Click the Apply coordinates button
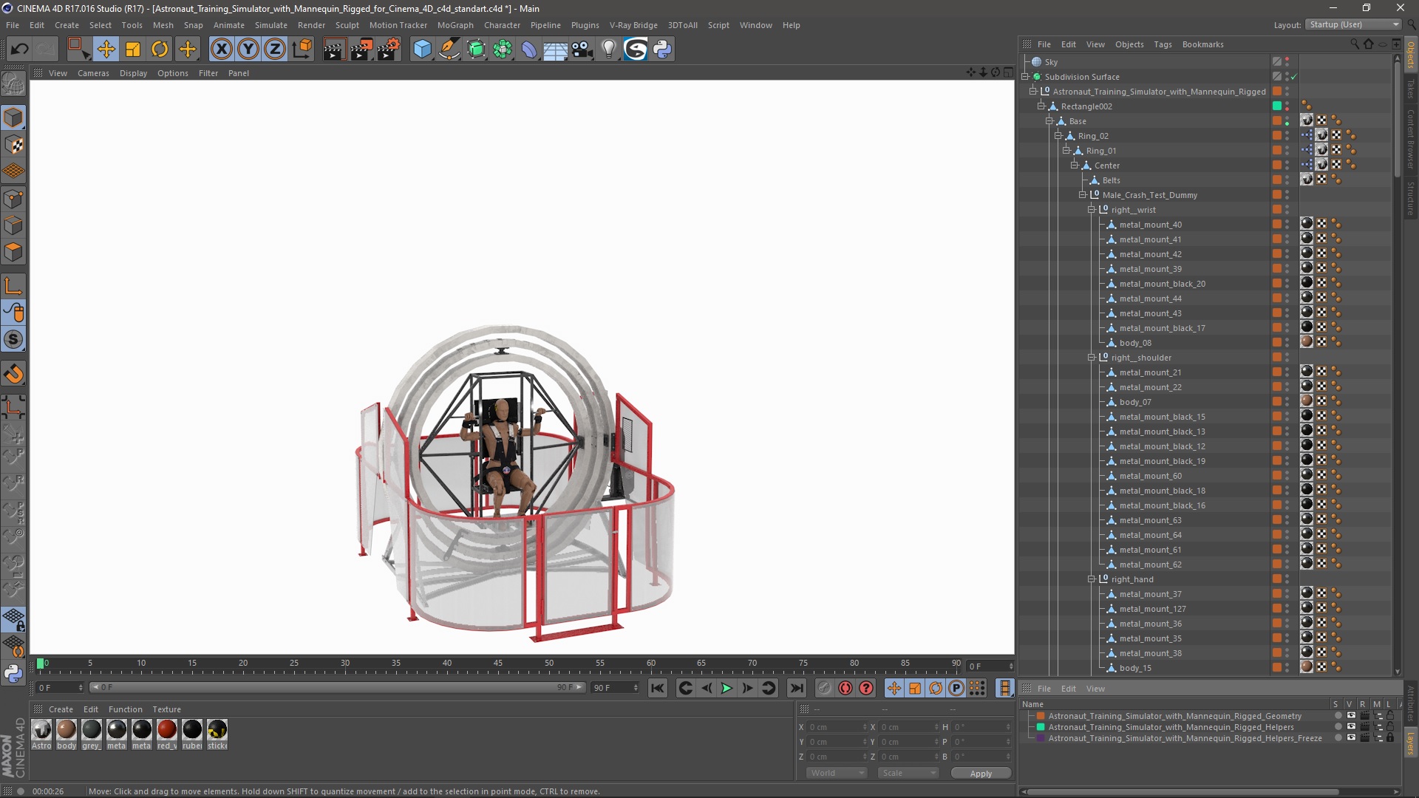Screen dimensions: 1419x798 [x=981, y=774]
